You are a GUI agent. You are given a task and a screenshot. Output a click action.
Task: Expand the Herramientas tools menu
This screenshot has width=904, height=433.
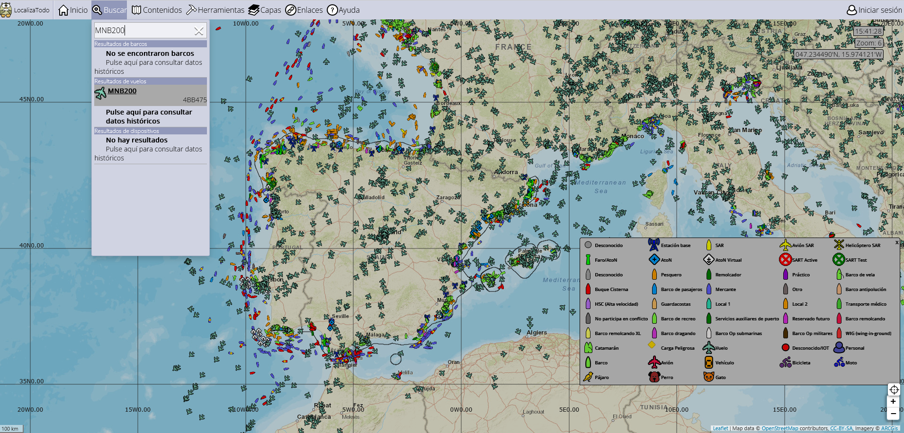coord(215,10)
